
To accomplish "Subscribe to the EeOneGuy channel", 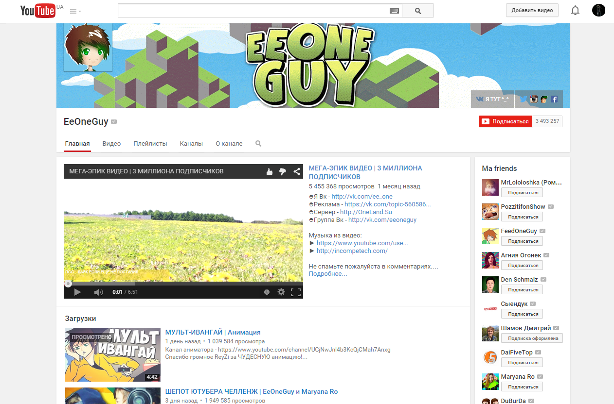I will pos(505,121).
